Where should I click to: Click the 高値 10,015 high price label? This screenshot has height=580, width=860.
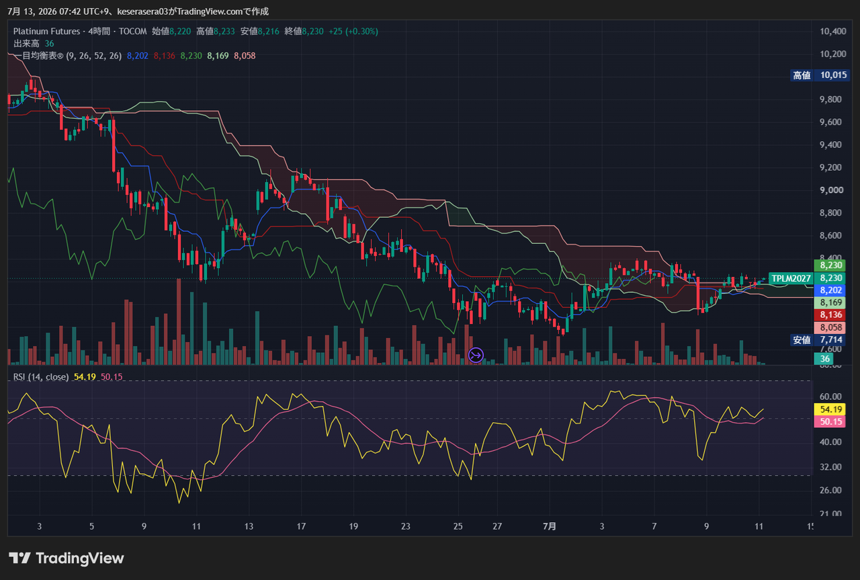pyautogui.click(x=820, y=75)
